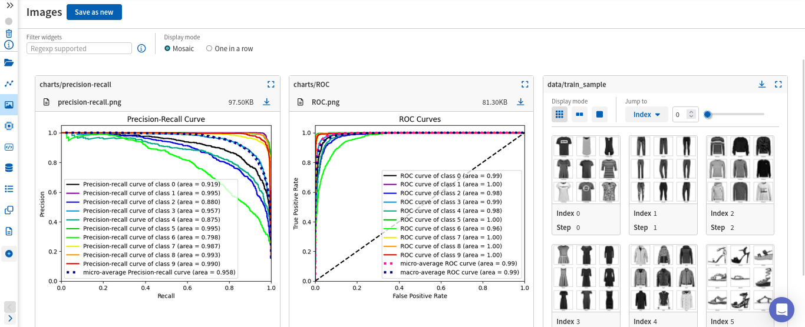Open the Index 2 pullovers thumbnail

(x=740, y=170)
